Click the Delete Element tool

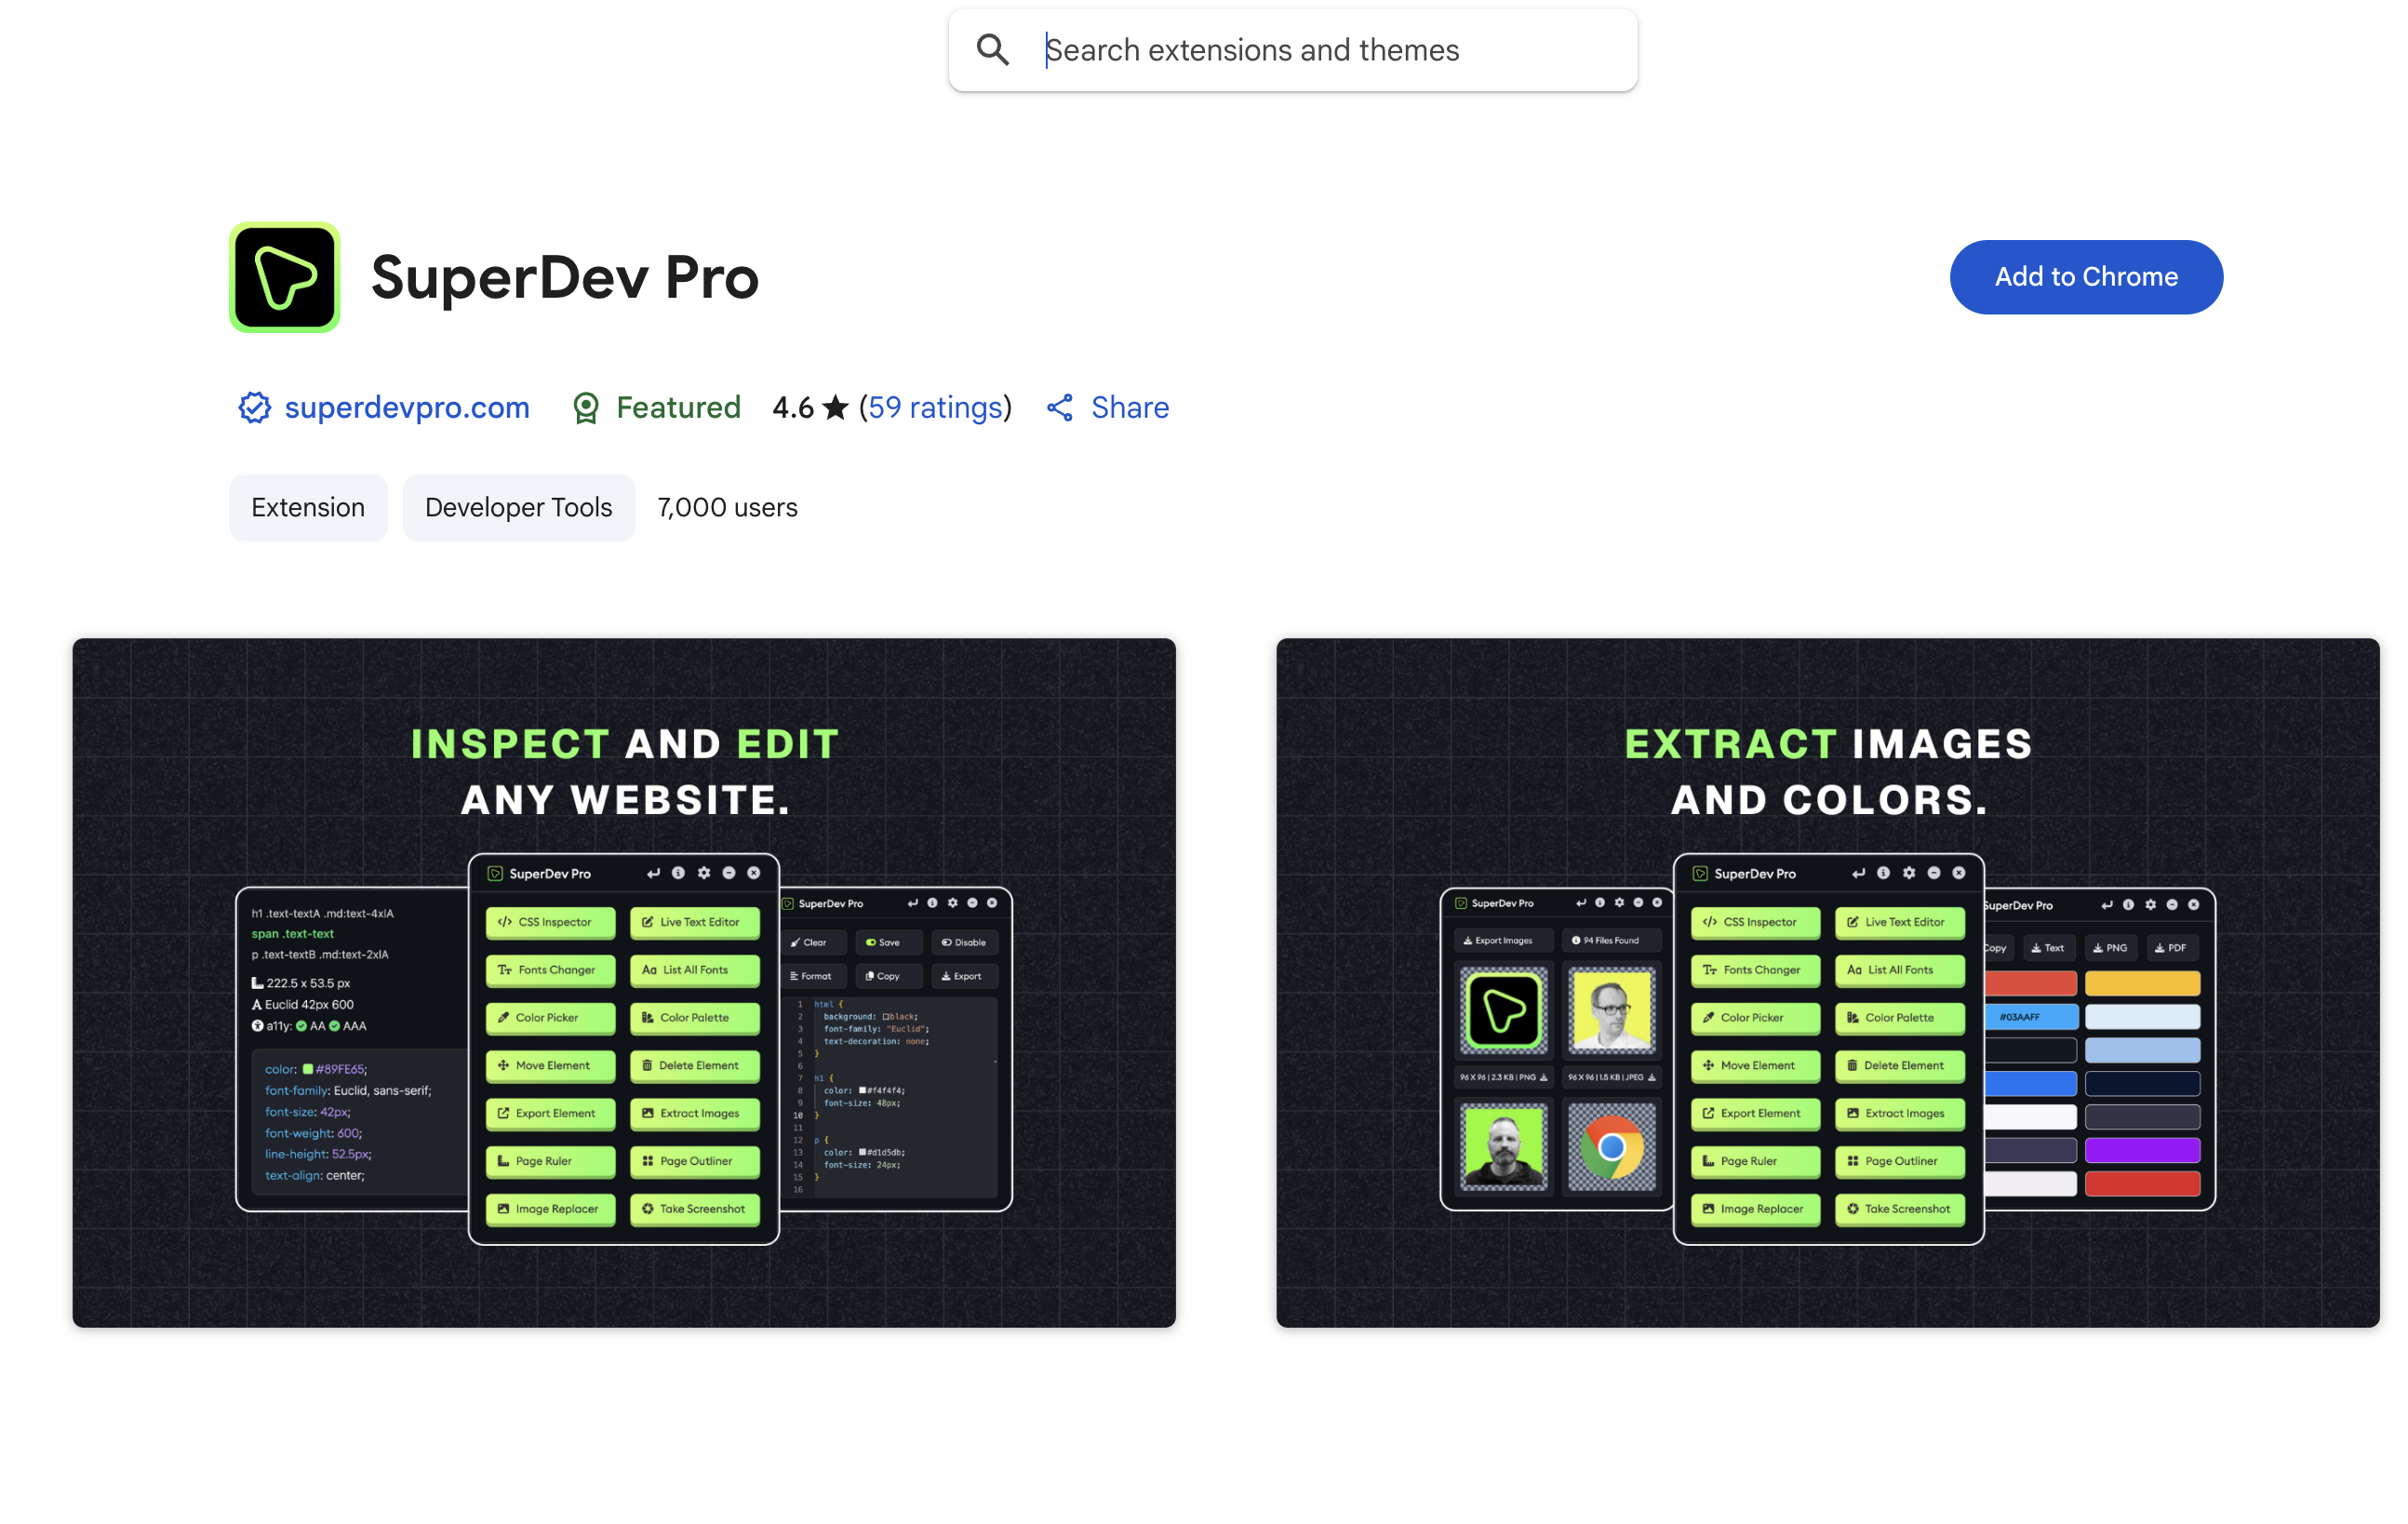695,1066
